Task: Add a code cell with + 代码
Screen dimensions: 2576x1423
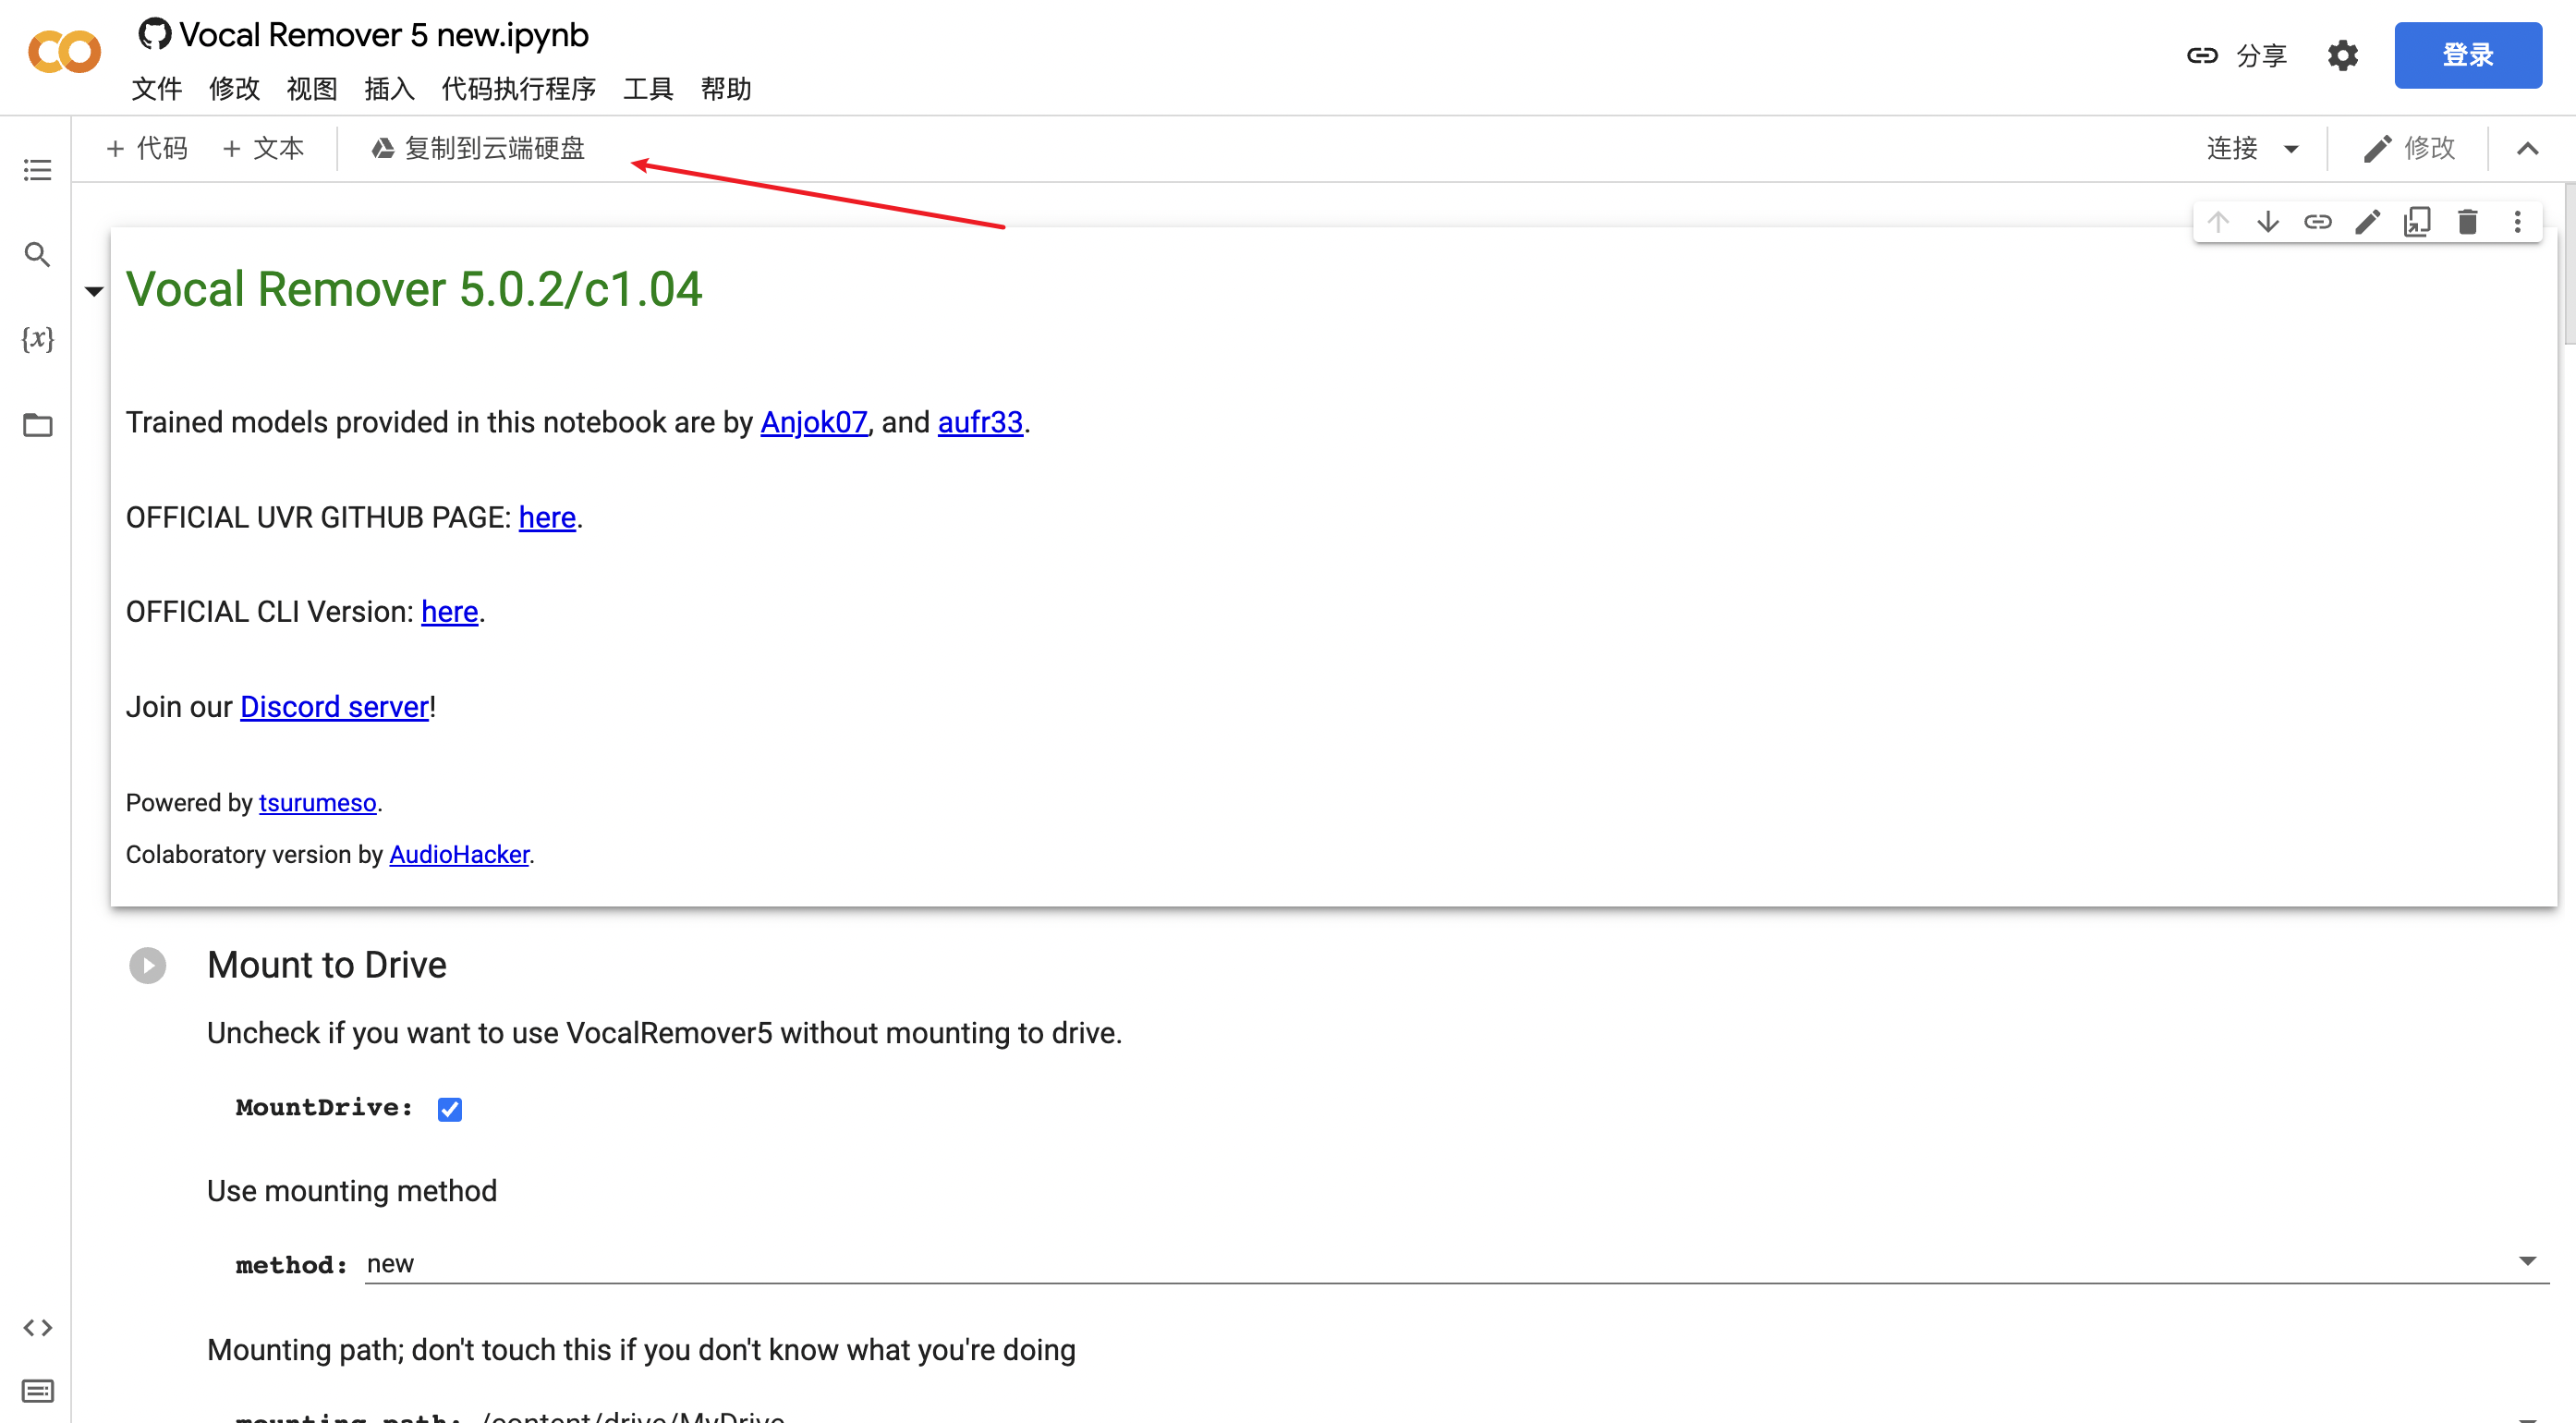Action: 147,149
